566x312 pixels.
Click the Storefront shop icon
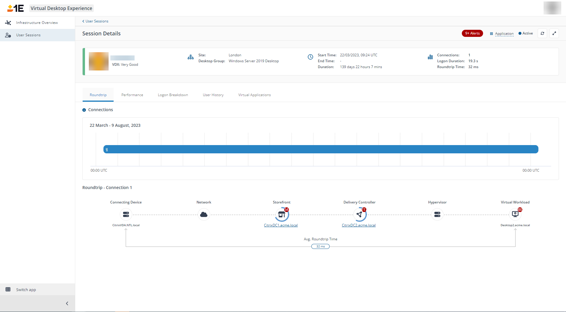click(x=282, y=215)
